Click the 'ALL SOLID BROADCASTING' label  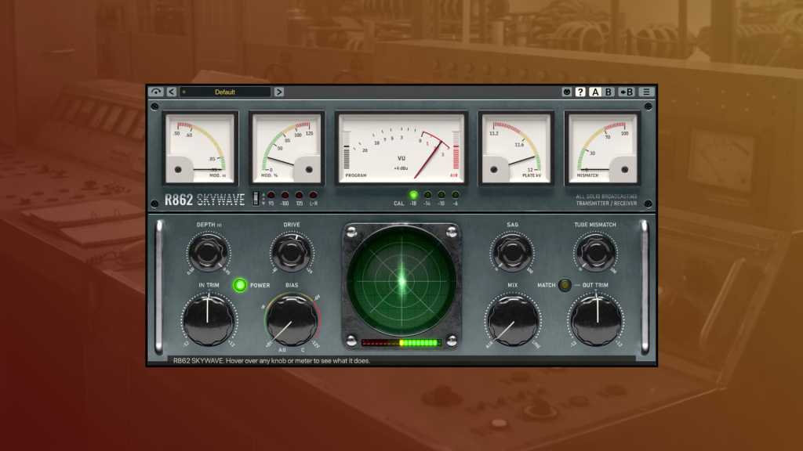606,197
